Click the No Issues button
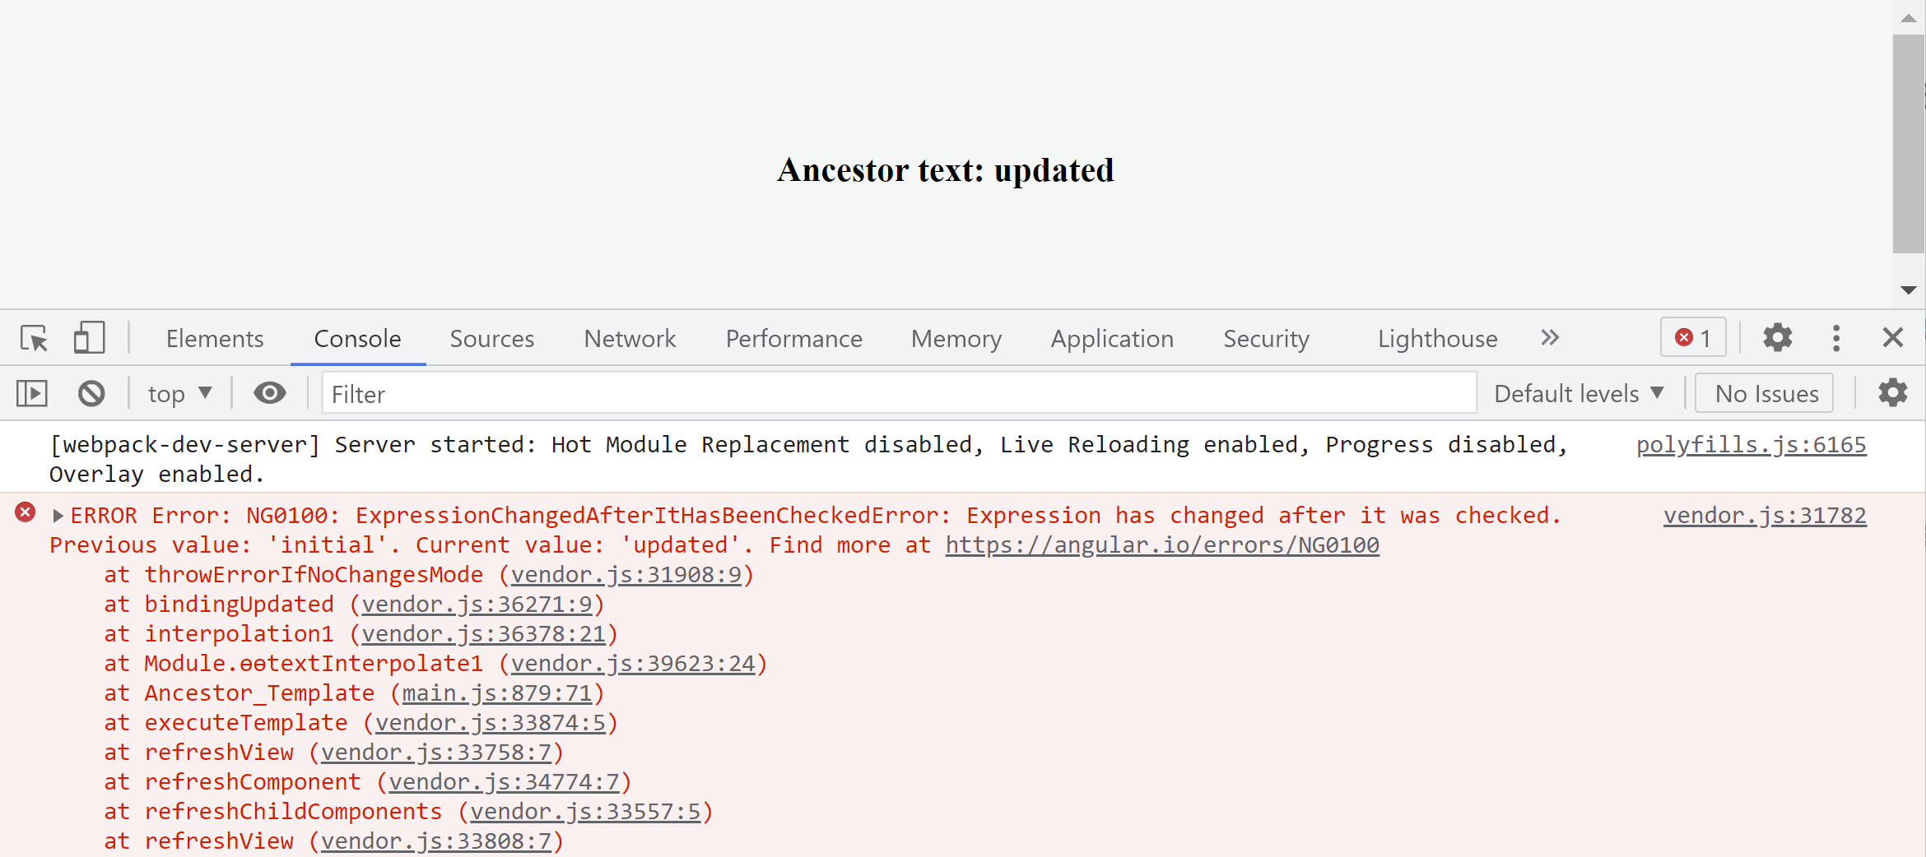The image size is (1926, 857). point(1766,394)
